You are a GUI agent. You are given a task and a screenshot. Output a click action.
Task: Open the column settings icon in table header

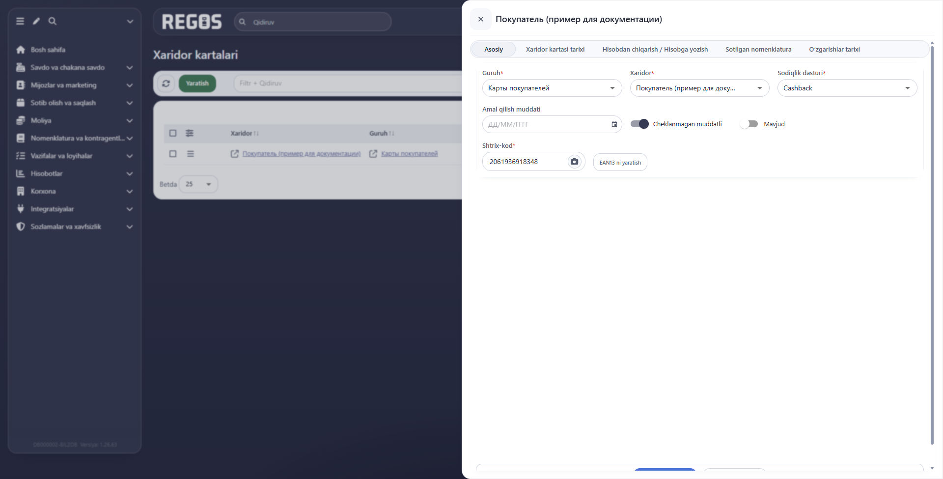point(190,133)
